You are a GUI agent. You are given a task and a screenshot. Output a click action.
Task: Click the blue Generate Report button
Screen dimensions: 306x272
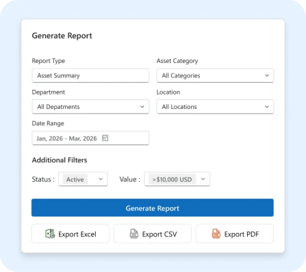point(153,208)
